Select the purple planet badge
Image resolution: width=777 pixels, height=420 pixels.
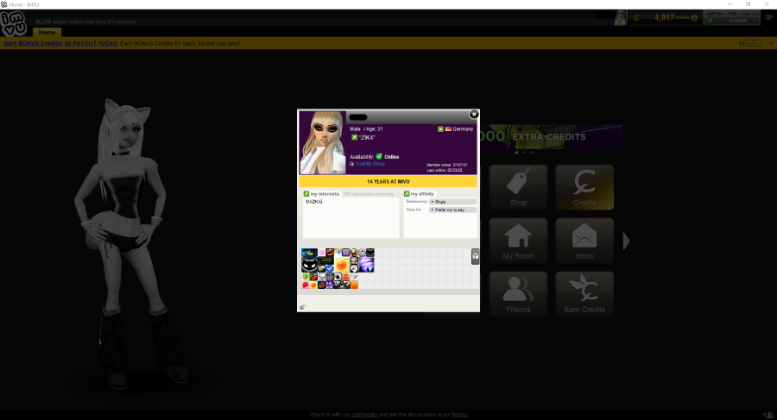(x=366, y=265)
